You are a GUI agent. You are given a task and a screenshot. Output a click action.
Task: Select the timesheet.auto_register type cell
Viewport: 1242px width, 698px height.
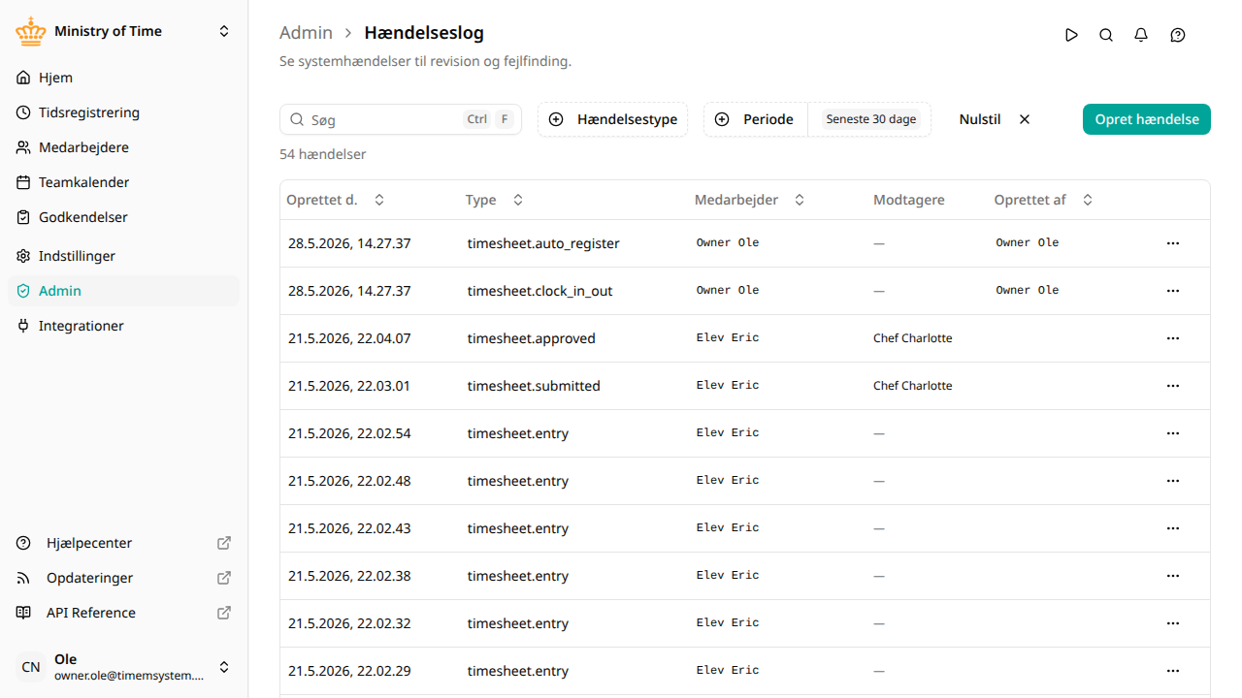pos(543,243)
